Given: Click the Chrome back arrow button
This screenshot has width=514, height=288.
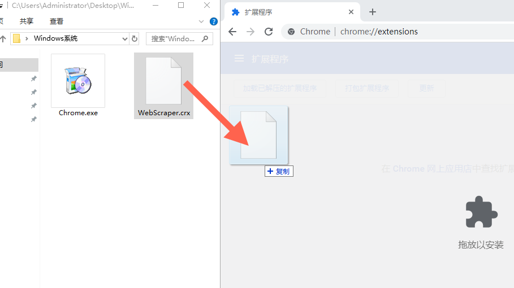Looking at the screenshot, I should (x=232, y=32).
